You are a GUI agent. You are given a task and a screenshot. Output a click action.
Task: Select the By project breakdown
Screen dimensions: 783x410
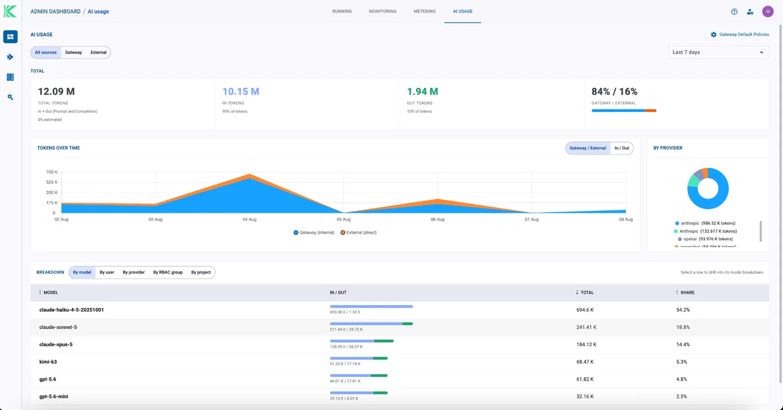click(201, 272)
